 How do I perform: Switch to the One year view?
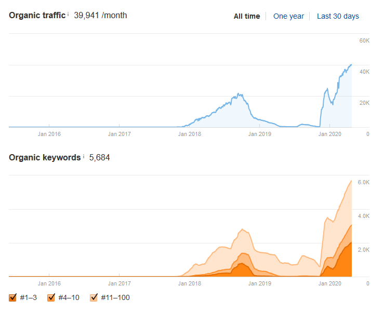point(288,16)
